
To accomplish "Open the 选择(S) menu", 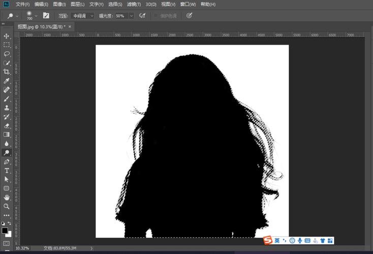I will (115, 4).
